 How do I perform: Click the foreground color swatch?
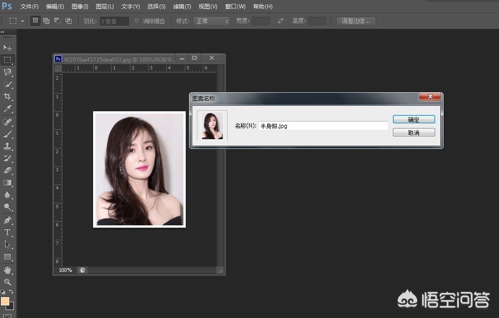click(x=5, y=301)
